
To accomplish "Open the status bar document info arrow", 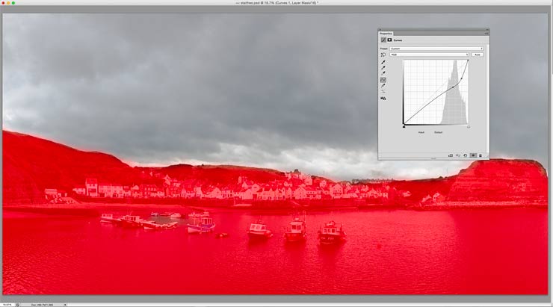I will (x=65, y=305).
